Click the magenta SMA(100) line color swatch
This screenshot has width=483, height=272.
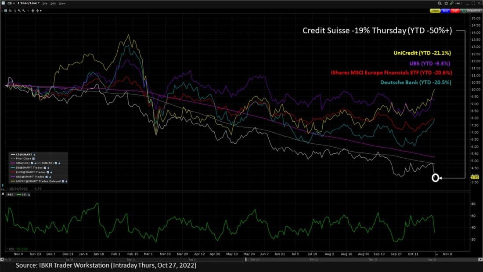pyautogui.click(x=13, y=163)
